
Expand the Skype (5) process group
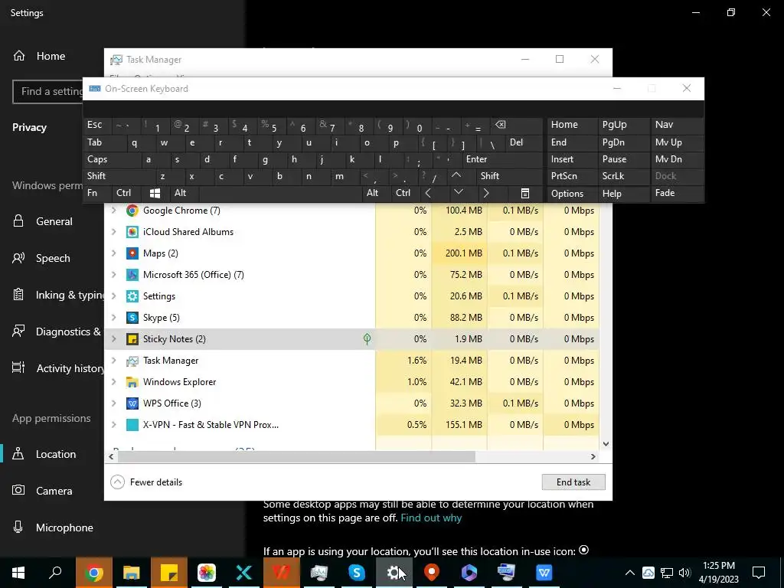(114, 318)
